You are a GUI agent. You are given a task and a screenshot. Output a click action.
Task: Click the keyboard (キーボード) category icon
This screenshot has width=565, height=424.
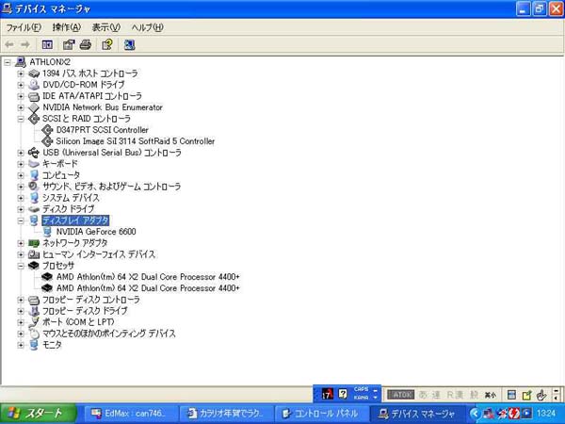[34, 164]
